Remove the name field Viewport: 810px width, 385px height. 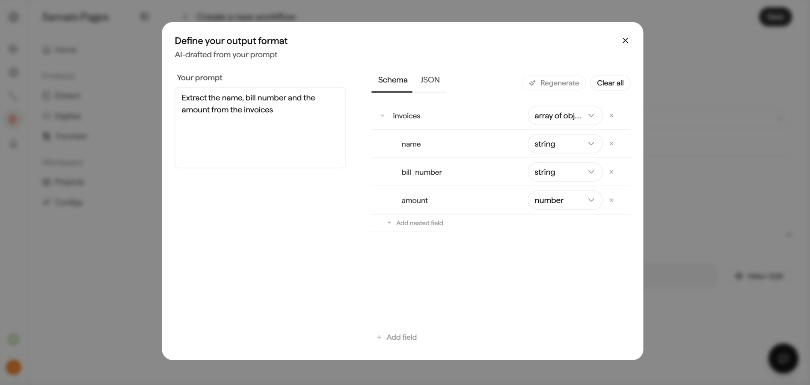(x=611, y=144)
